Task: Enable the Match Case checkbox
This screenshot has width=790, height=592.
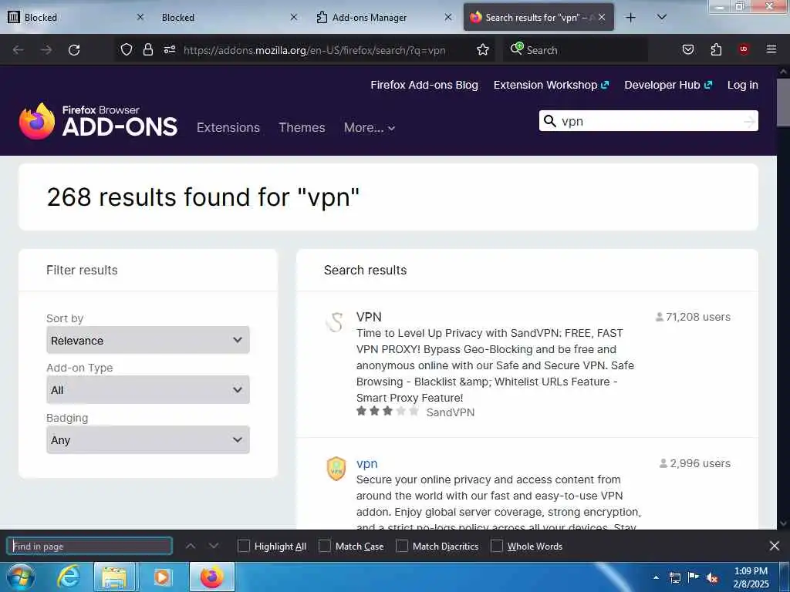Action: [325, 547]
